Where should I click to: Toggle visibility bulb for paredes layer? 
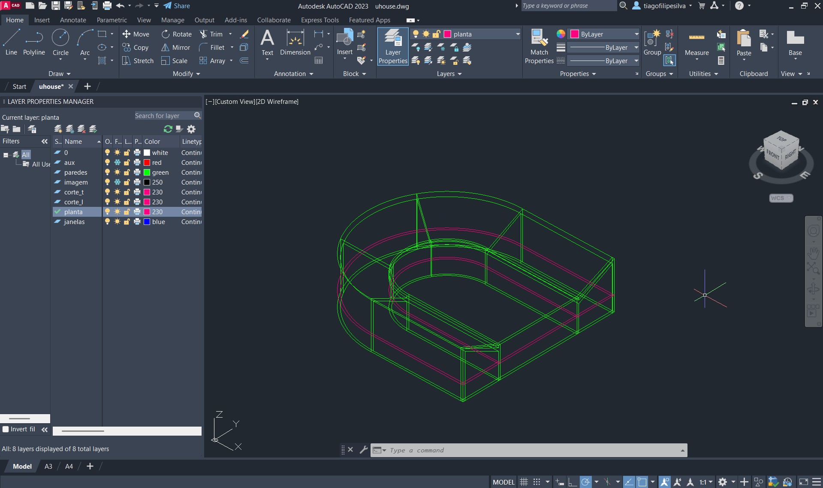coord(107,173)
